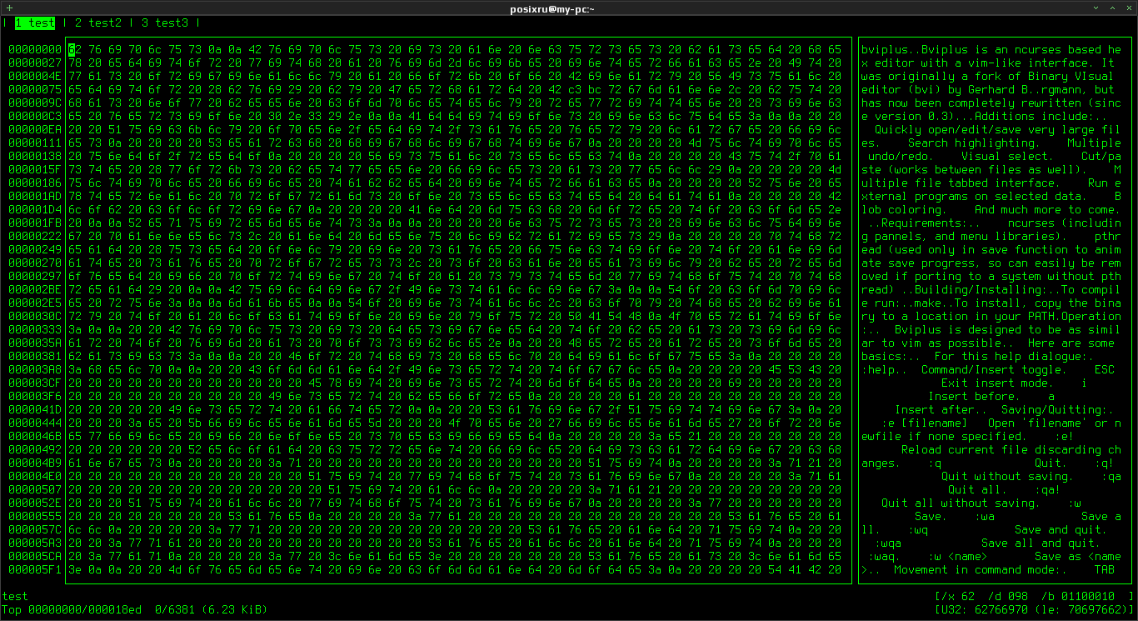Click offset label 000002BE
The width and height of the screenshot is (1138, 621).
click(x=35, y=289)
